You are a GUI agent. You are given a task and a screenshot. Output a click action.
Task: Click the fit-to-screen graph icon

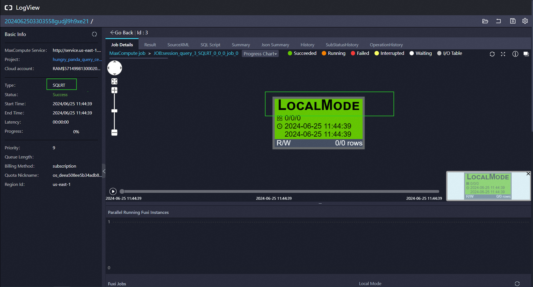pos(114,81)
